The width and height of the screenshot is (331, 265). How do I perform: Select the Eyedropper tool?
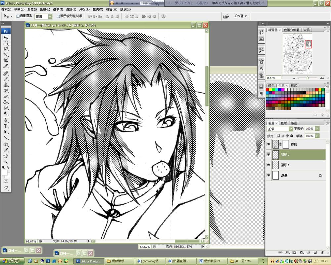pos(6,150)
